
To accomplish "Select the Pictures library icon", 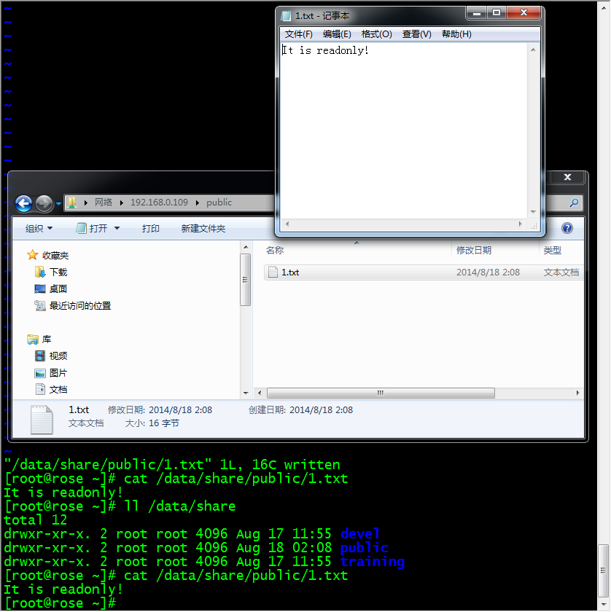I will (x=40, y=373).
